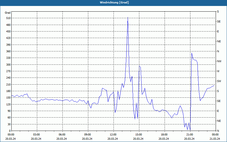Select the W compass label on right axis

pos(218,71)
